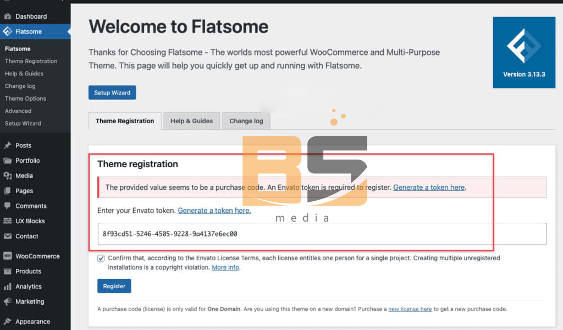Screen dimensions: 563x330
Task: Switch to the Change log tab
Action: tap(246, 121)
